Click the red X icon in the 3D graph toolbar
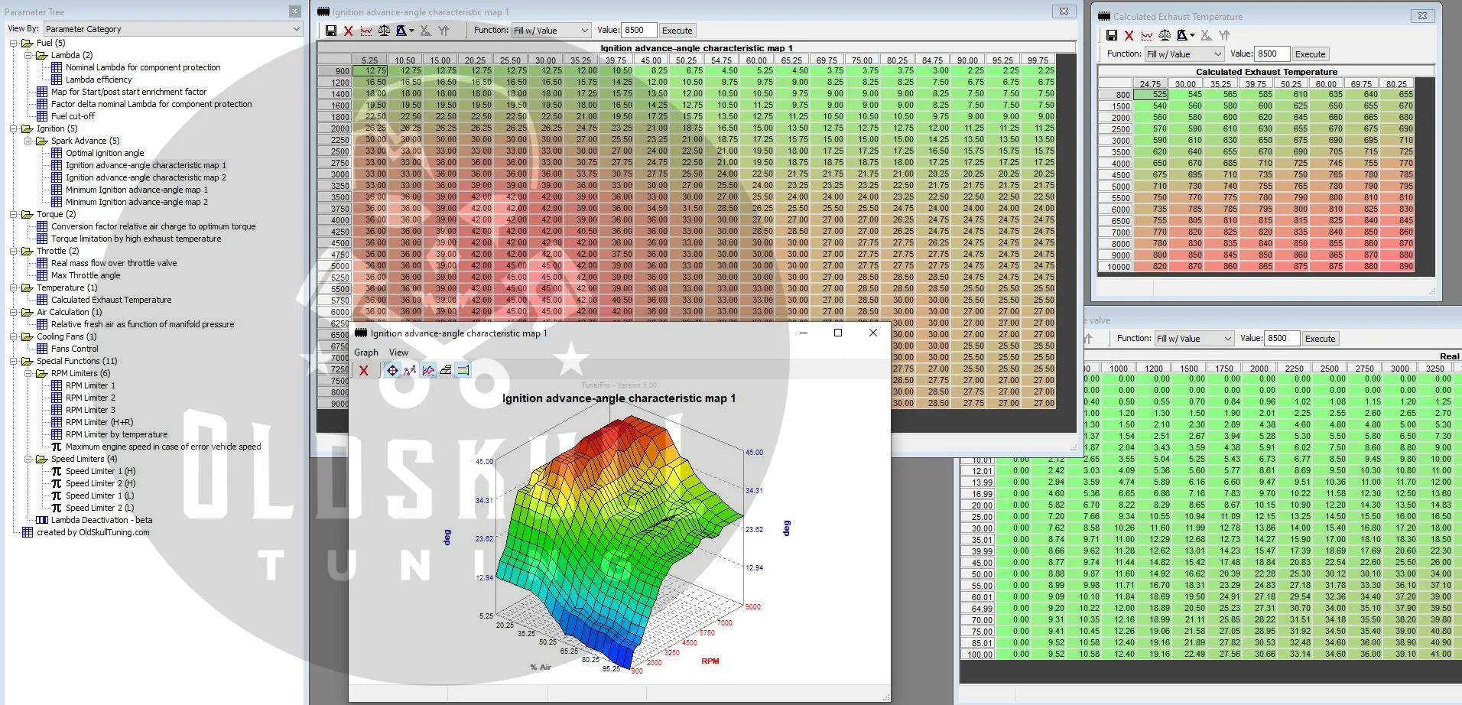 pyautogui.click(x=364, y=371)
